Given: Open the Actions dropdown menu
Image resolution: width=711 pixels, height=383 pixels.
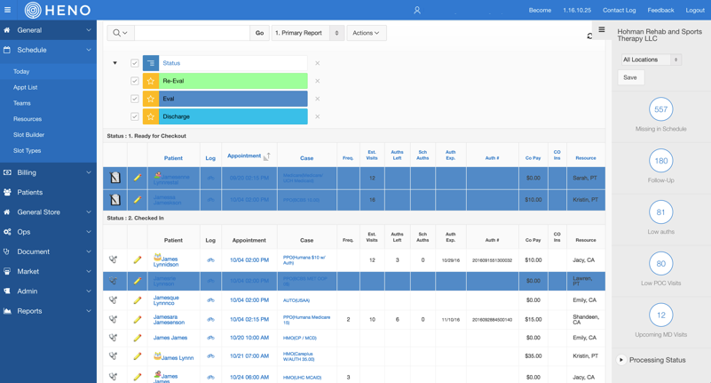Looking at the screenshot, I should click(x=367, y=33).
